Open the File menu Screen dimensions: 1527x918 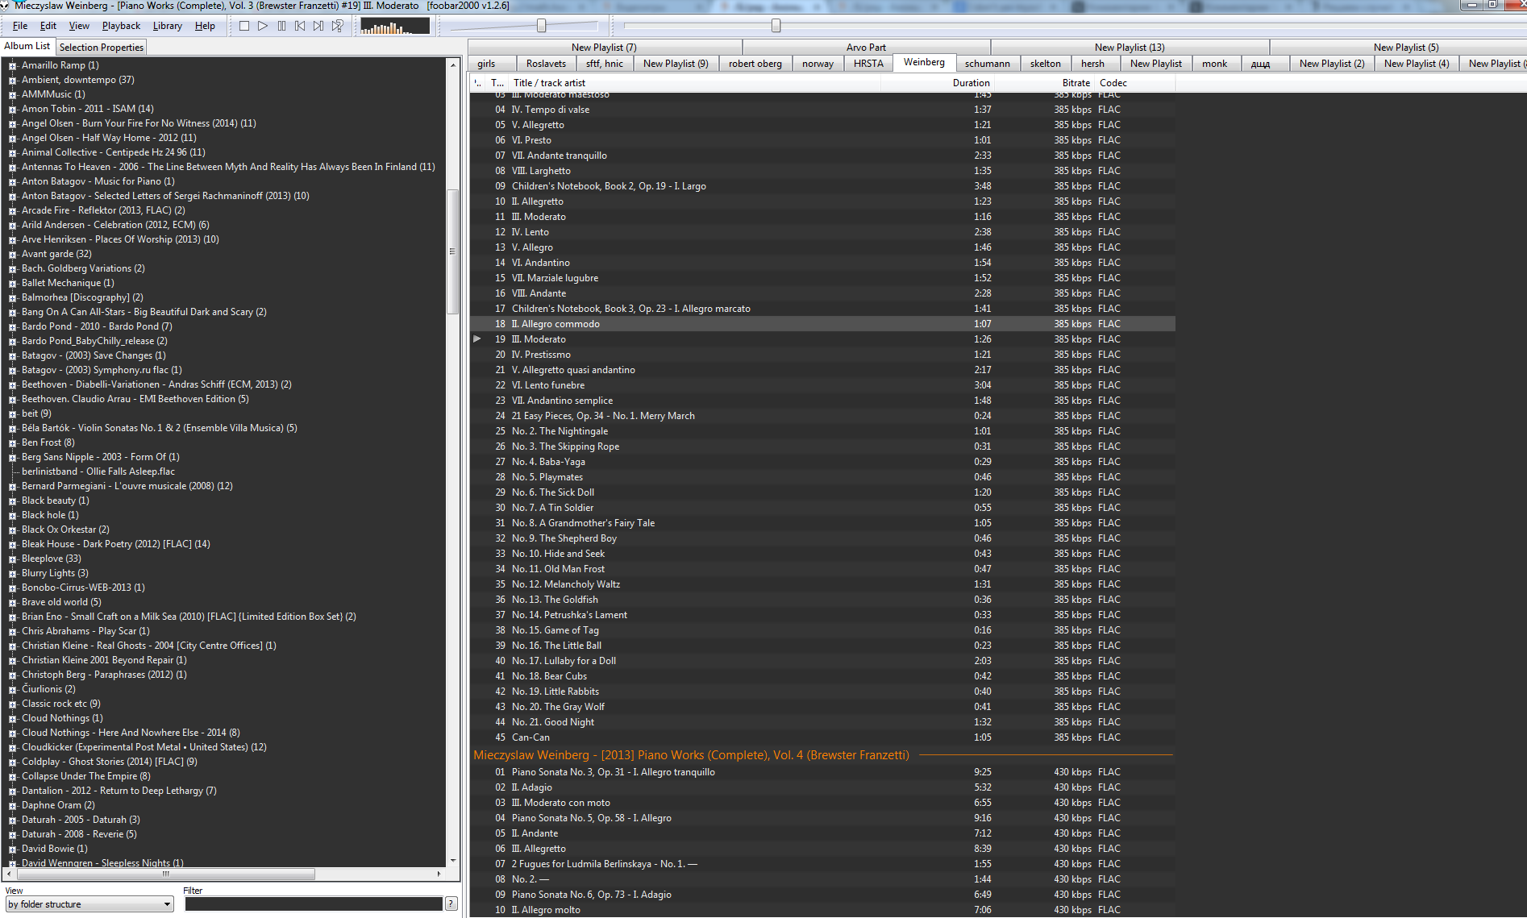pos(20,26)
